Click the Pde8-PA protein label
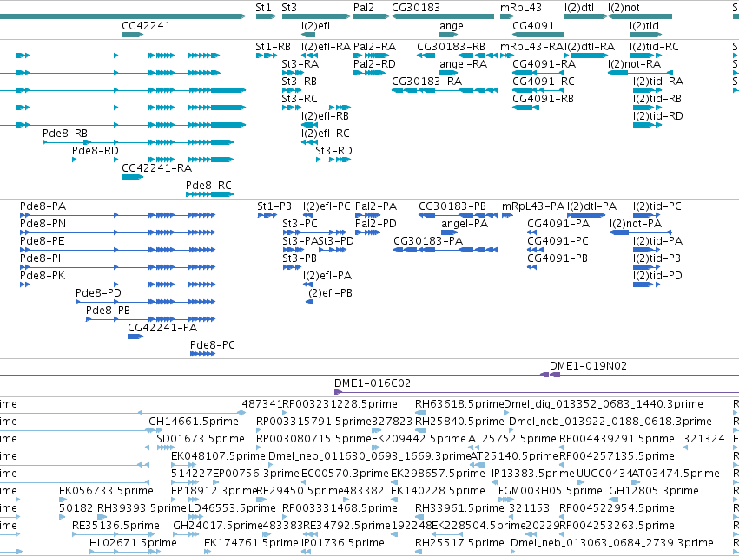Screen dimensions: 739x556 pyautogui.click(x=43, y=206)
